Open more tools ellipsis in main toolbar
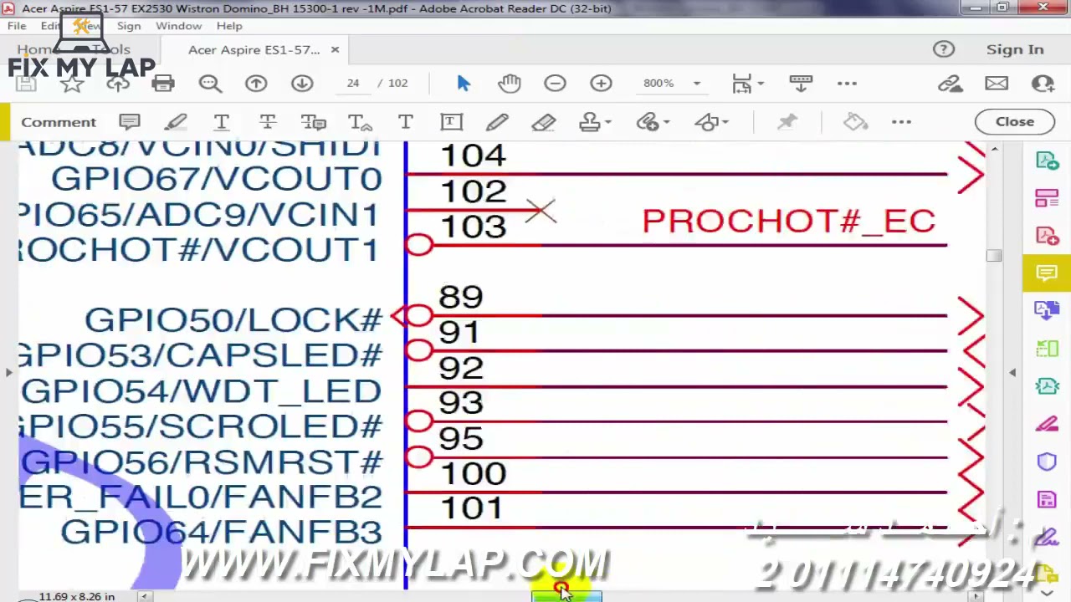The width and height of the screenshot is (1071, 602). [x=847, y=83]
